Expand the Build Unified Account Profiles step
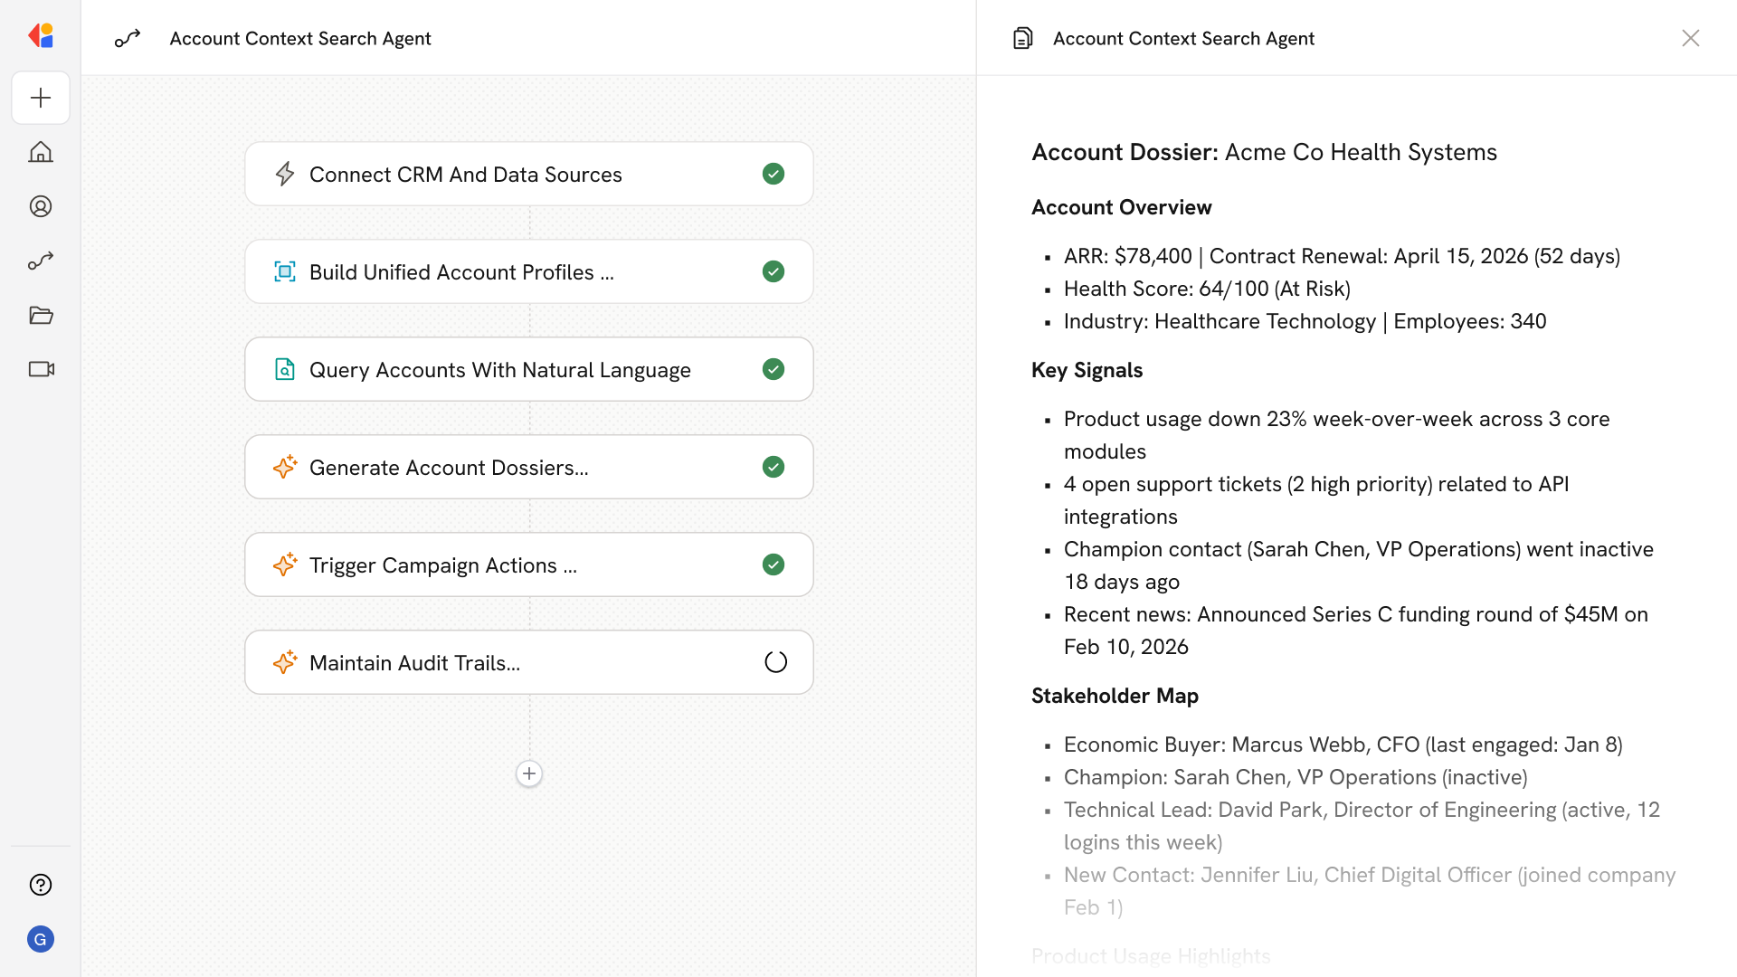The height and width of the screenshot is (977, 1737). tap(461, 272)
